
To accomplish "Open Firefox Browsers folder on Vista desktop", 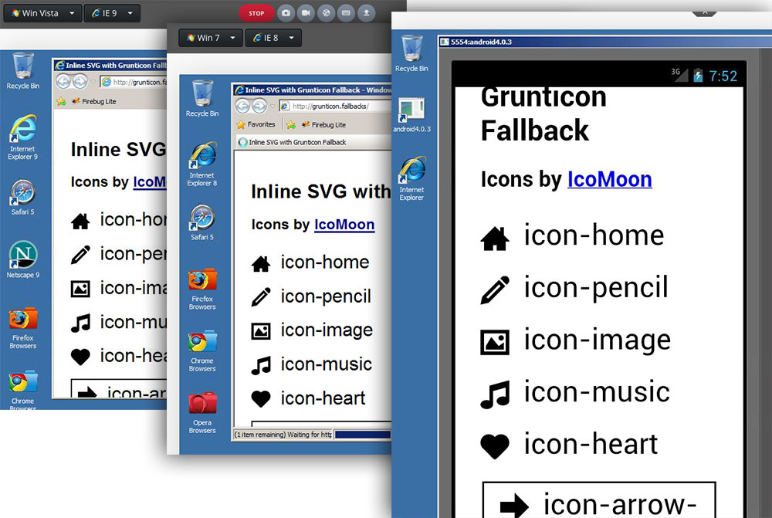I will 22,328.
